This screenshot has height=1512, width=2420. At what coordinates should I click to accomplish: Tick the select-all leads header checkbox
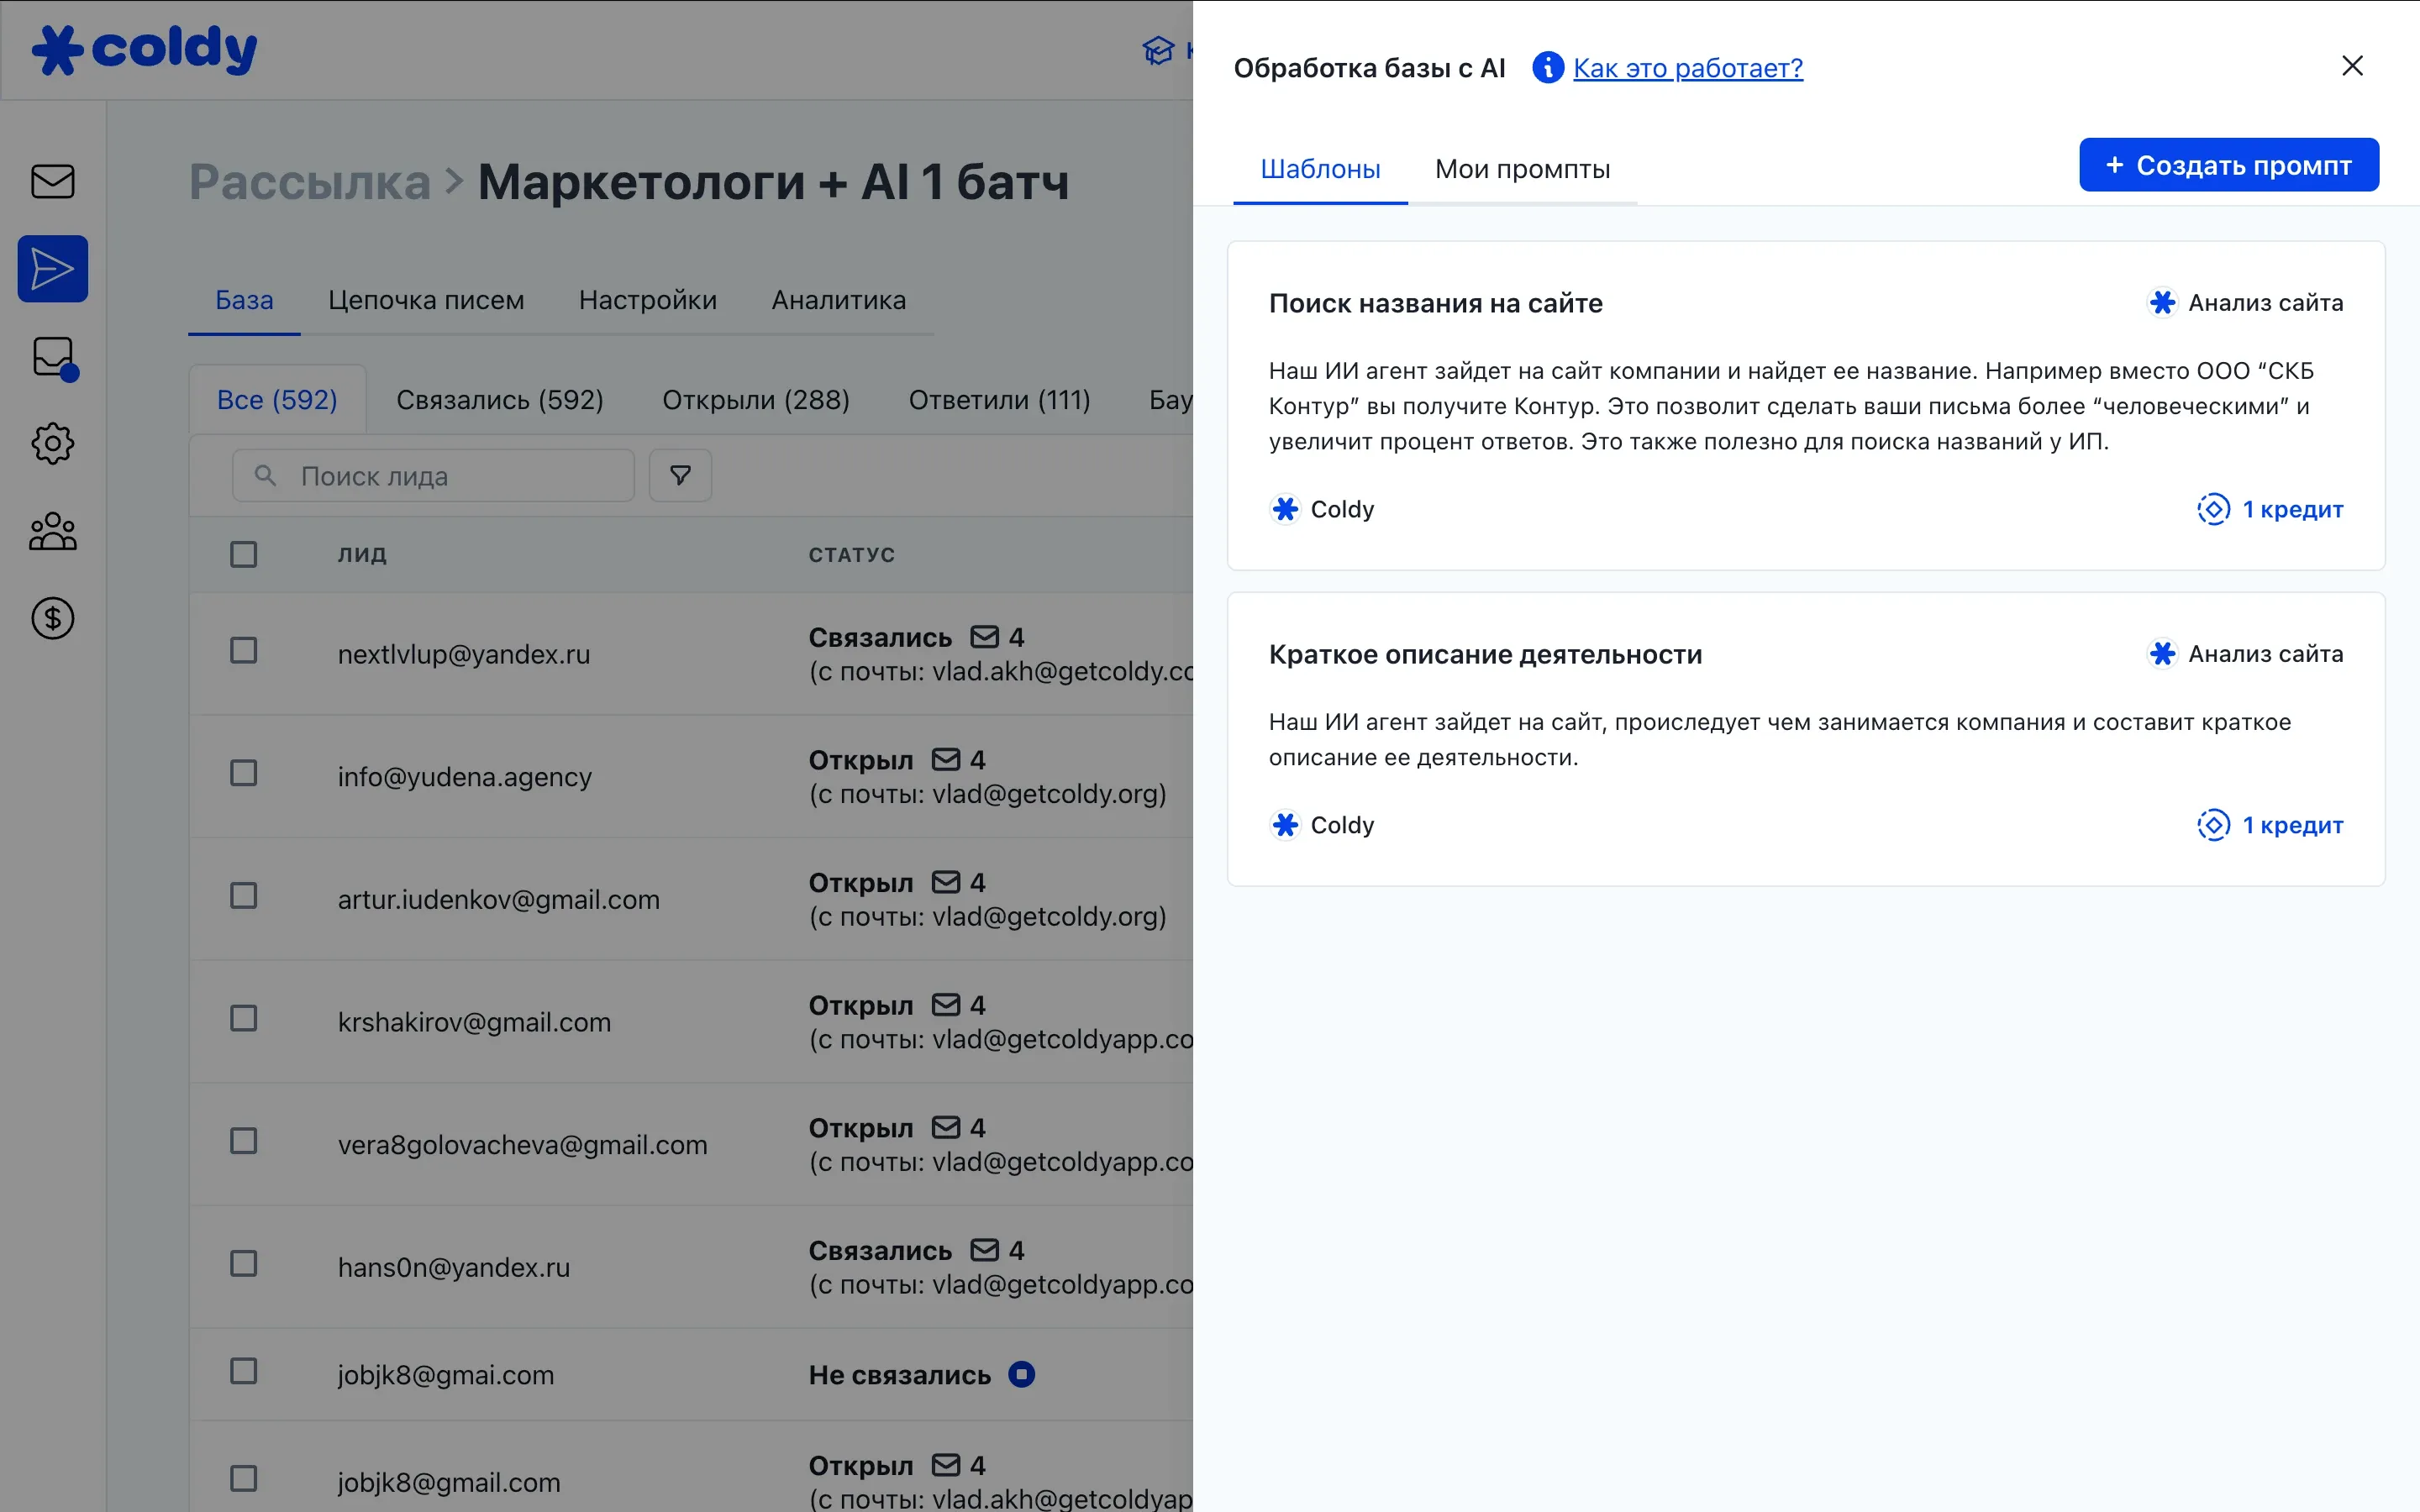243,554
